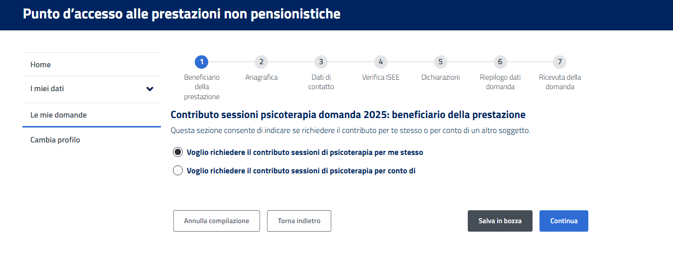
Task: Open Home in the sidebar menu
Action: coord(41,65)
